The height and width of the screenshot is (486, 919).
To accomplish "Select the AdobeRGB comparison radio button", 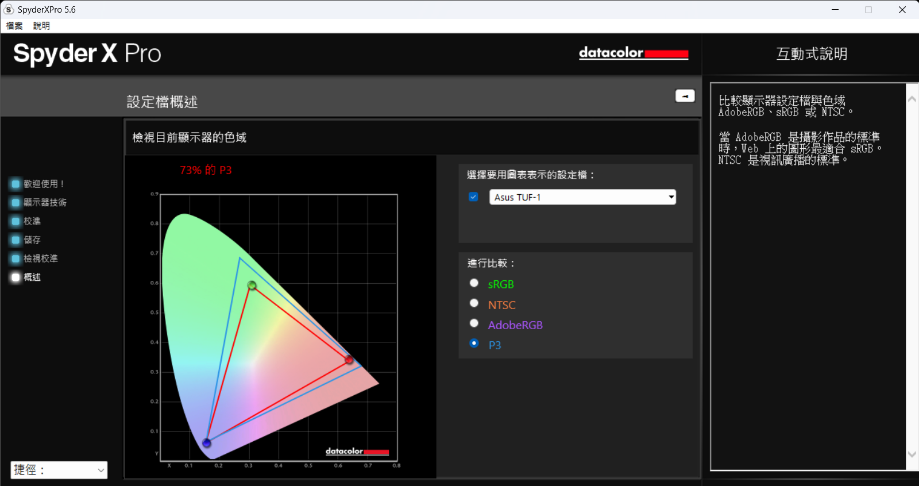I will pyautogui.click(x=474, y=323).
